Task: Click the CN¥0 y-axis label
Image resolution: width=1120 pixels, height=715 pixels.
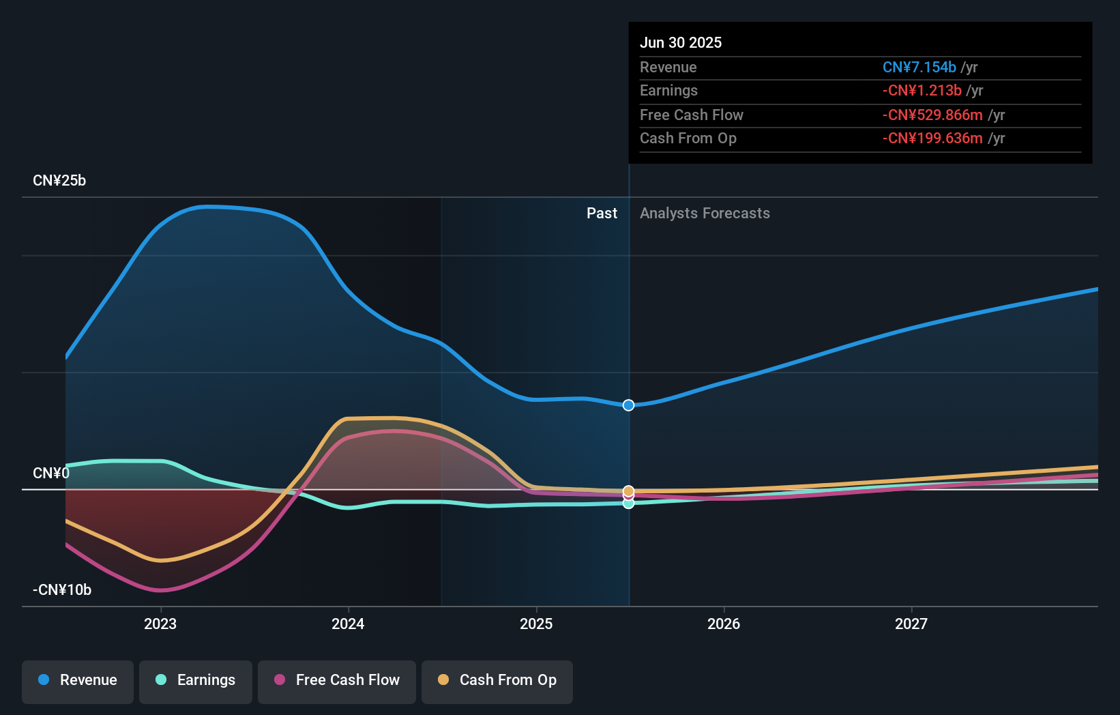Action: [x=51, y=473]
